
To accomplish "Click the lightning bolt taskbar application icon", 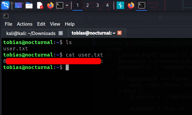I will coord(120,5).
